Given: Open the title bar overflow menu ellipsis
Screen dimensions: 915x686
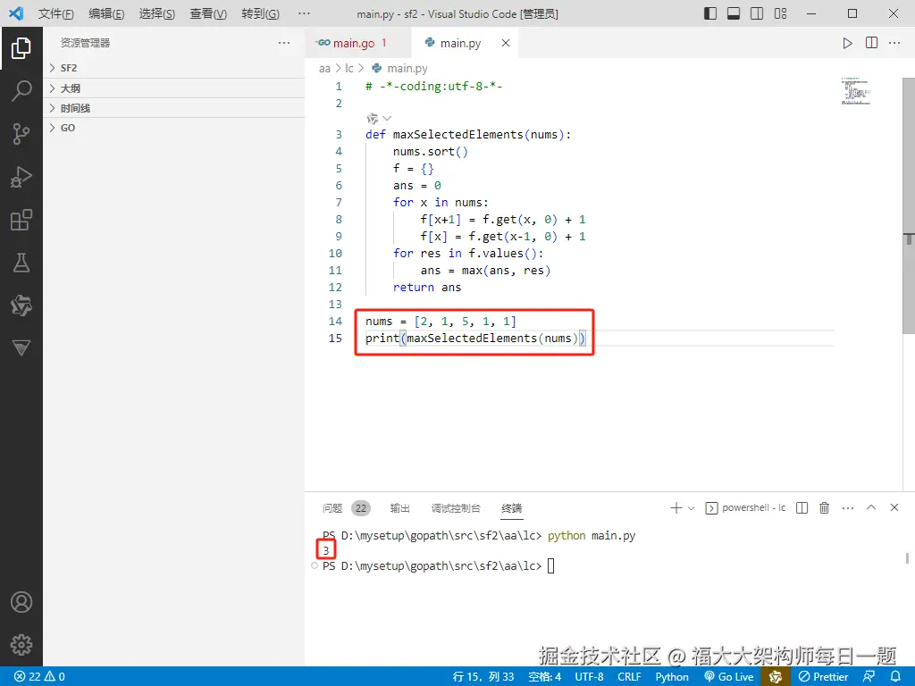Looking at the screenshot, I should [x=304, y=13].
